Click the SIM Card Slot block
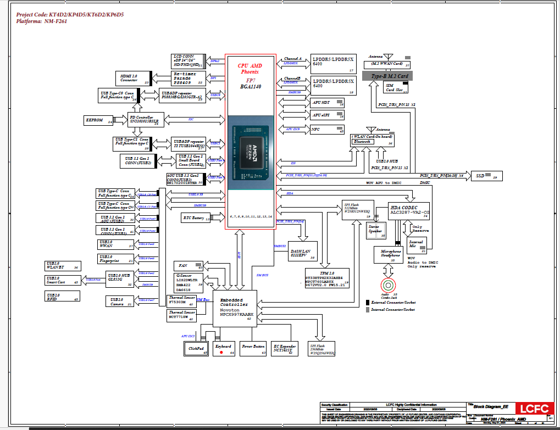 [396, 87]
